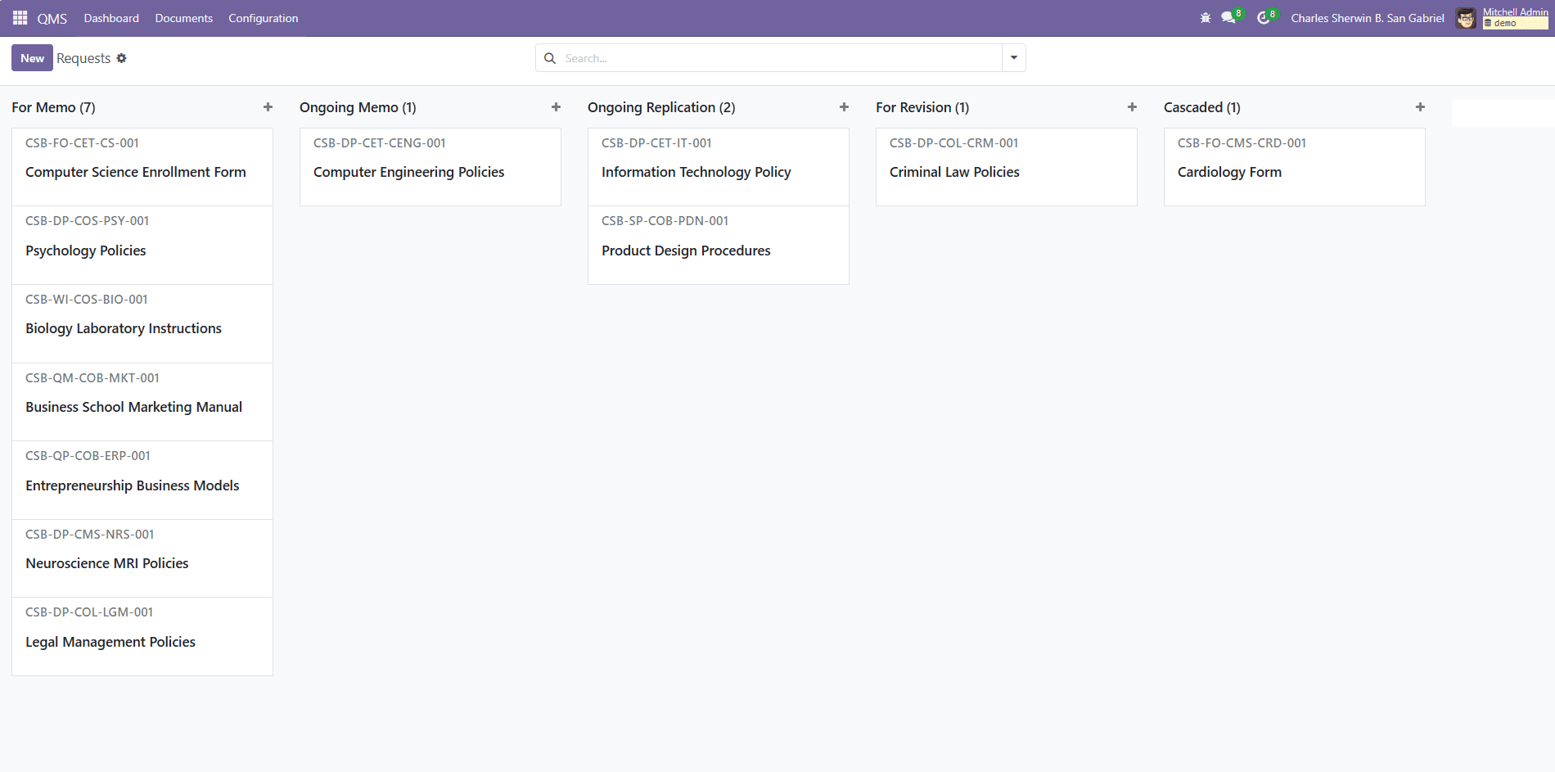The height and width of the screenshot is (772, 1555).
Task: Open the Charles Sherwin B. San Gabriel company switcher
Action: (x=1367, y=18)
